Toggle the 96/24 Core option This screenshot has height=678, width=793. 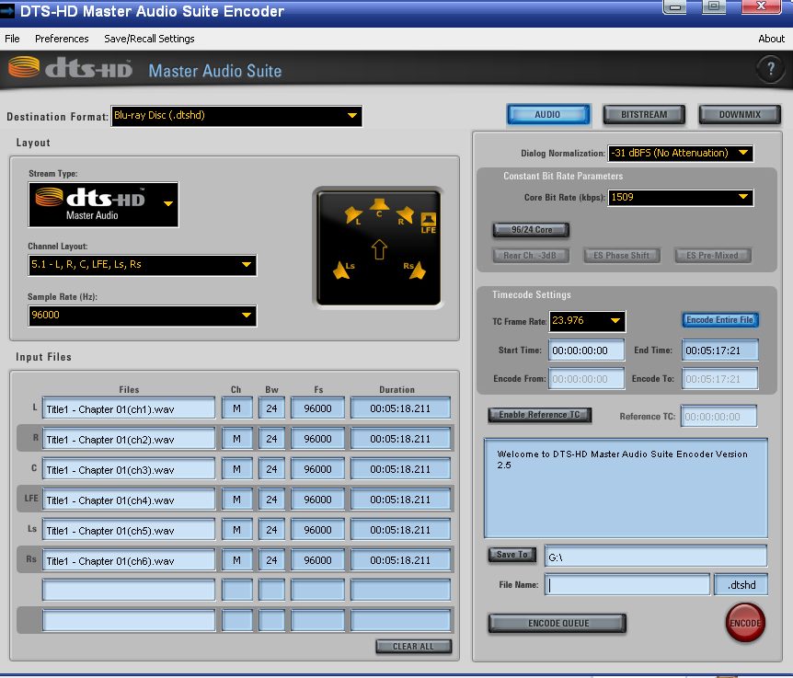point(531,230)
